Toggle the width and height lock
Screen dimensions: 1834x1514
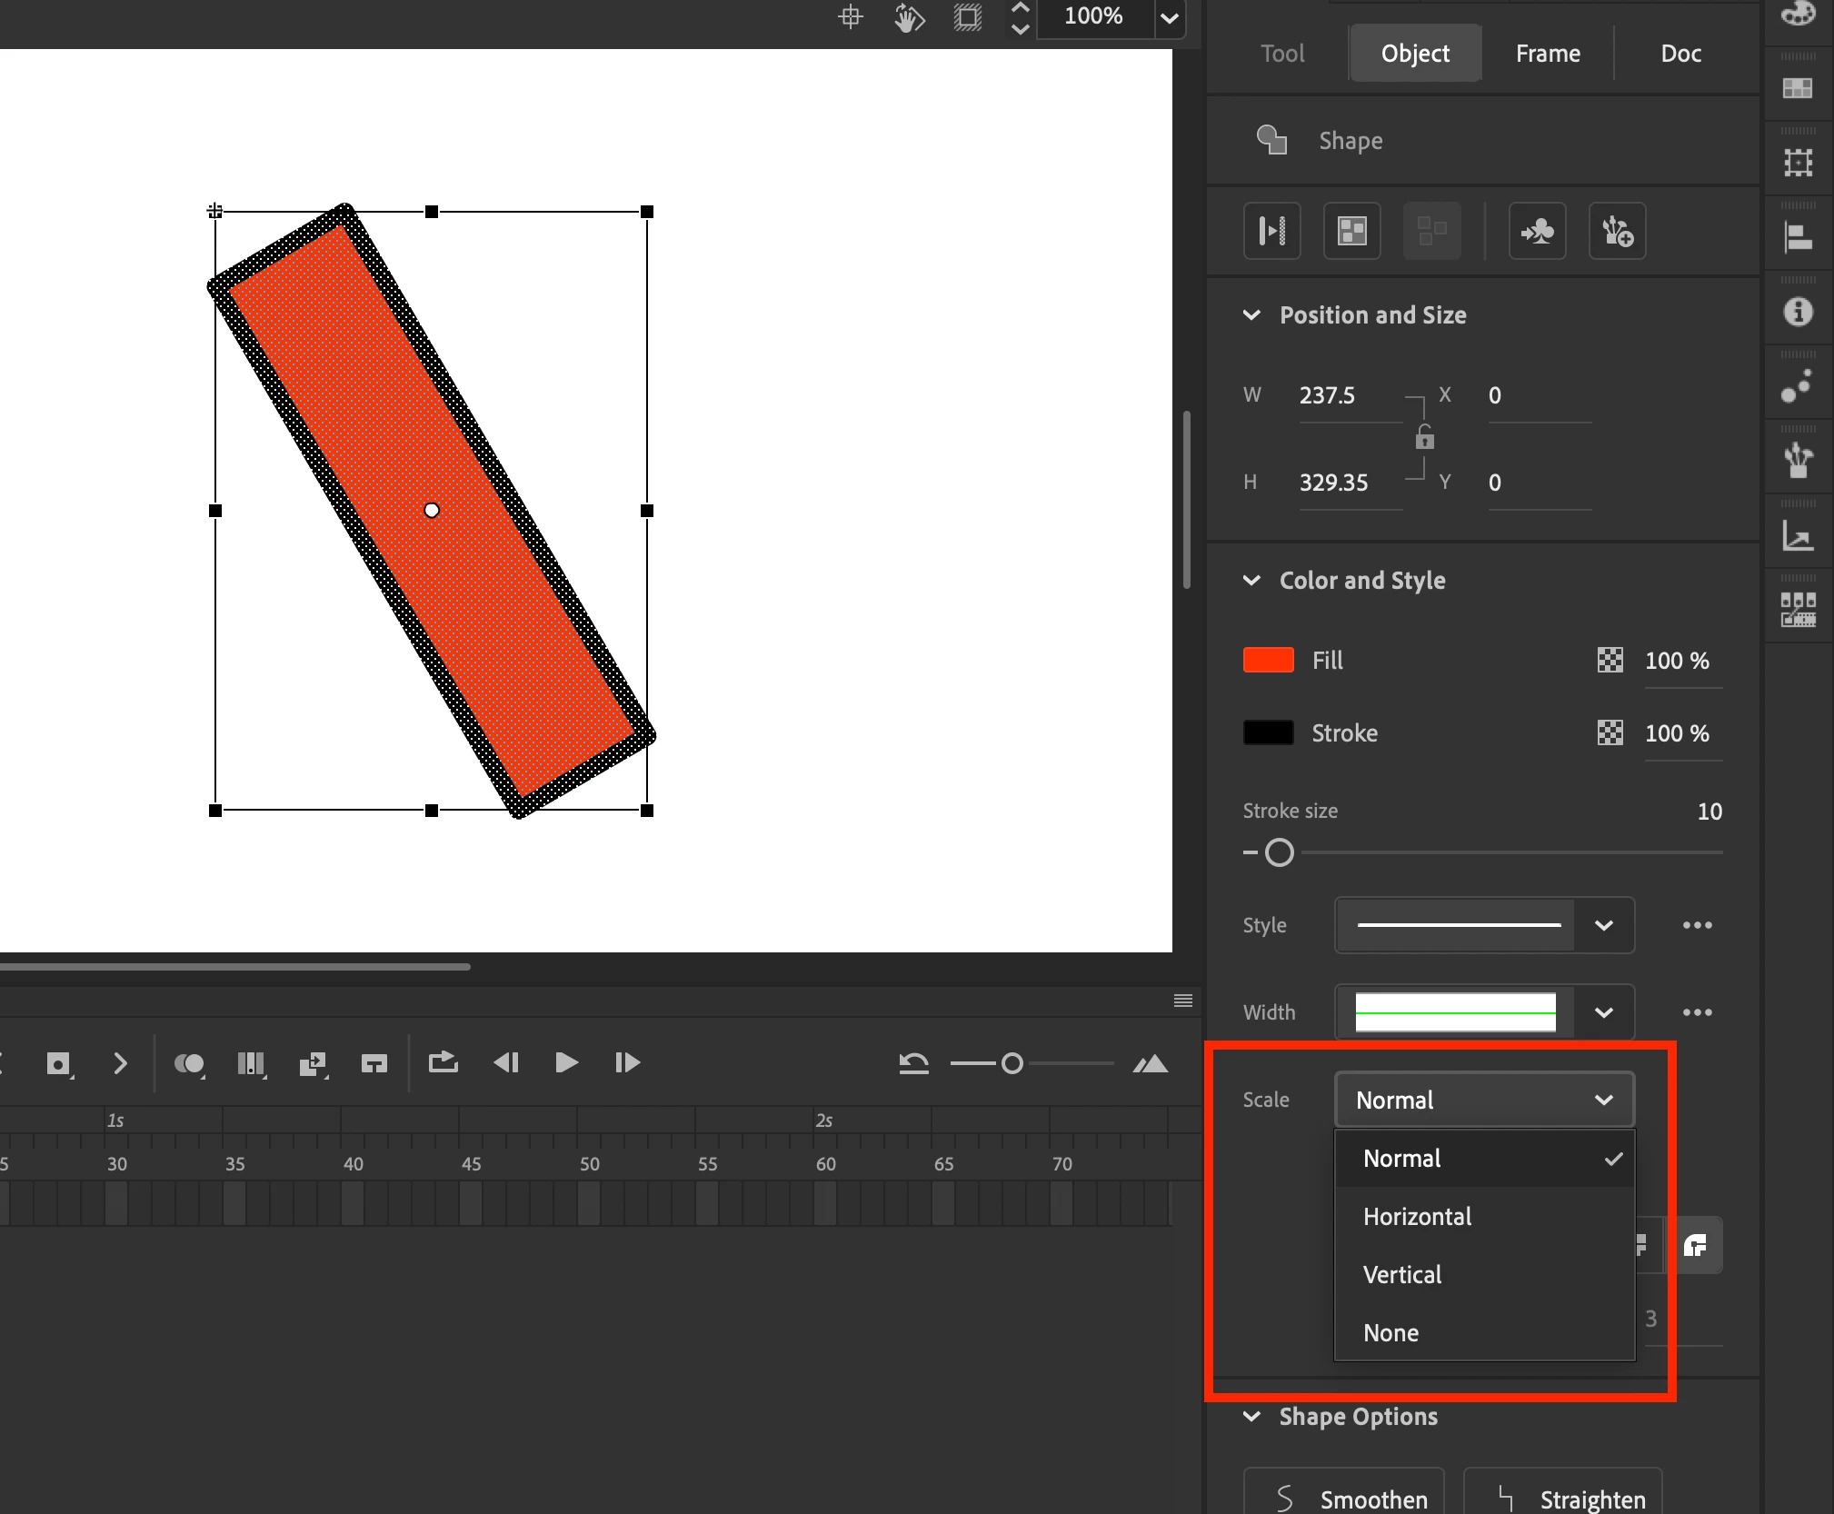tap(1424, 438)
